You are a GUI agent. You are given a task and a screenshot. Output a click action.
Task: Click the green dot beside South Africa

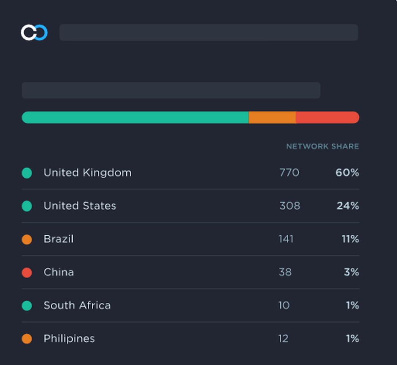coord(27,305)
